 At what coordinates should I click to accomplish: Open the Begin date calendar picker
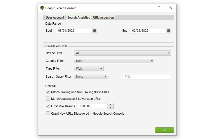click(94, 31)
